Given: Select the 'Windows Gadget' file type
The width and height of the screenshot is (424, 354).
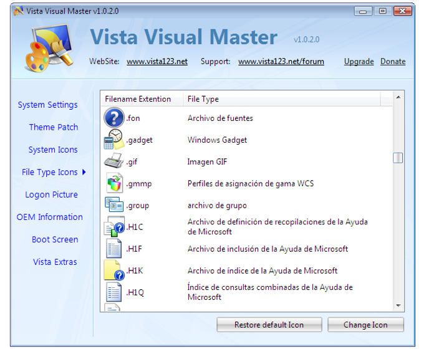Looking at the screenshot, I should coord(217,140).
